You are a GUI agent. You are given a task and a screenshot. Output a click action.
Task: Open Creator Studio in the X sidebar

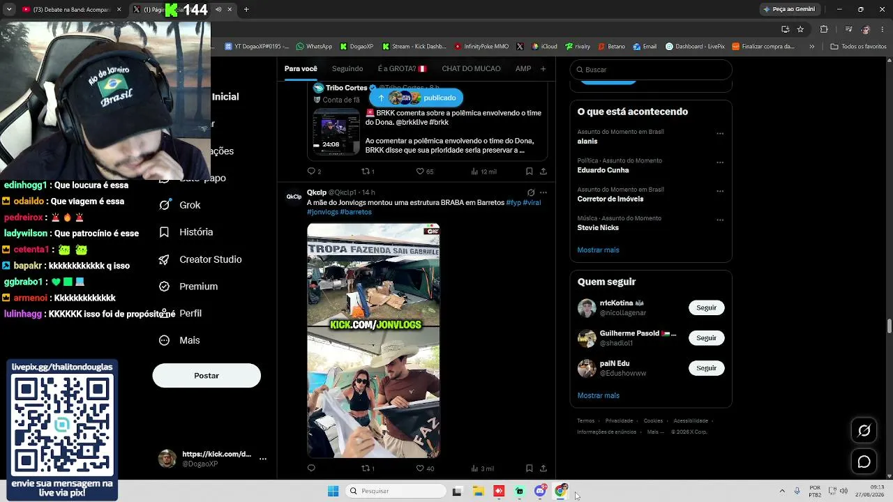pyautogui.click(x=200, y=259)
